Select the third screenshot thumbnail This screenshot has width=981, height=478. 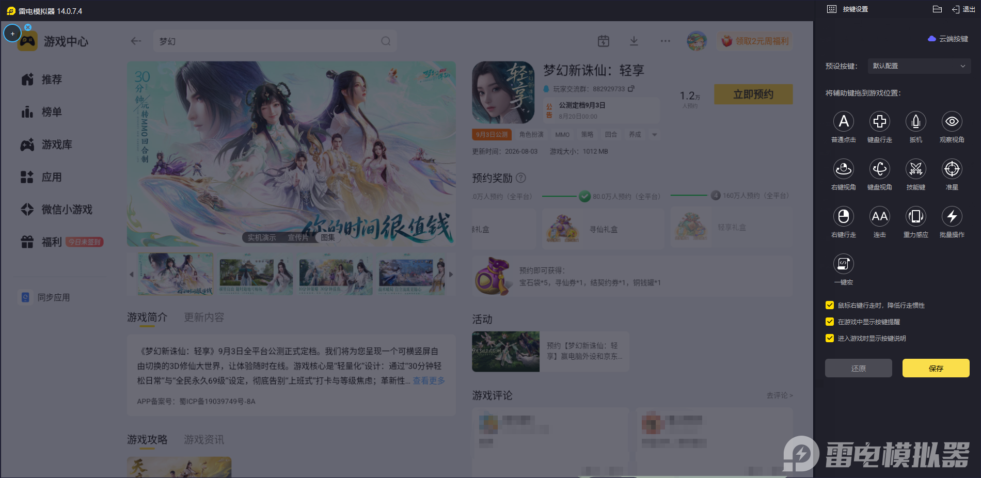click(336, 274)
